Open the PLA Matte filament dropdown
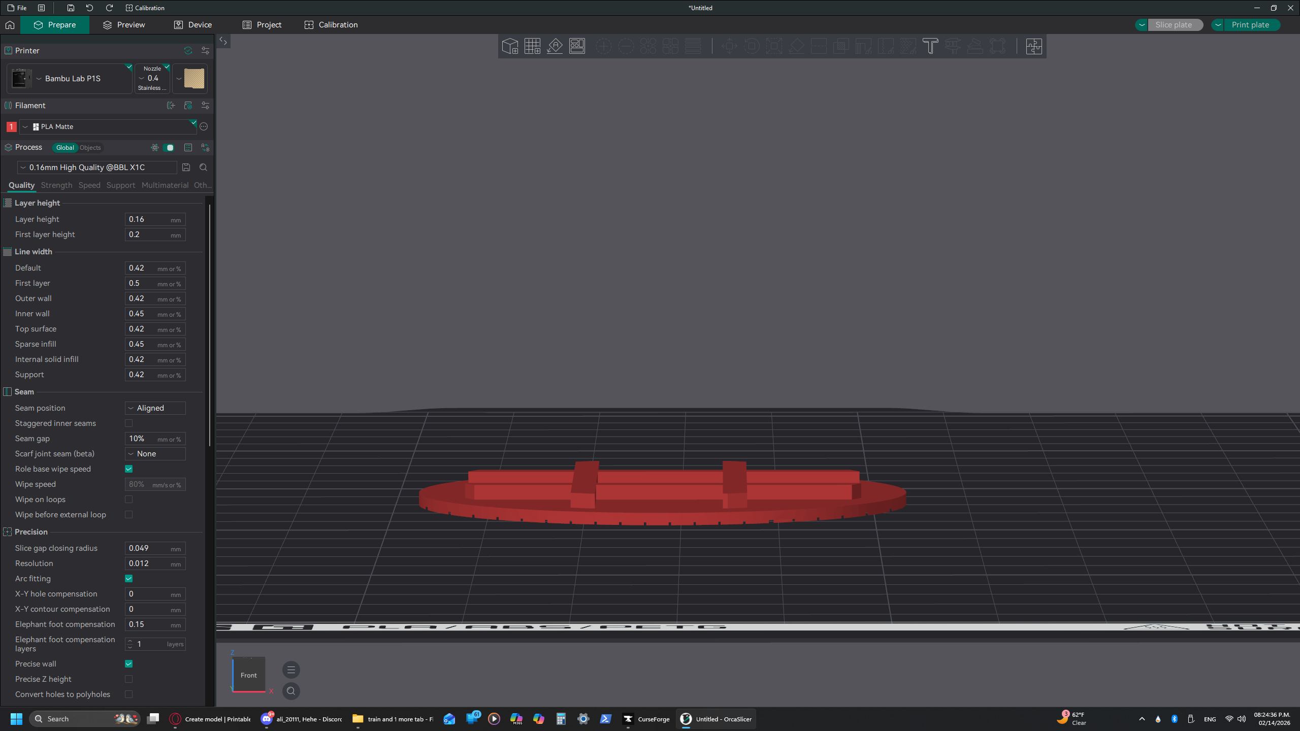Screen dimensions: 1300x731 [108, 127]
